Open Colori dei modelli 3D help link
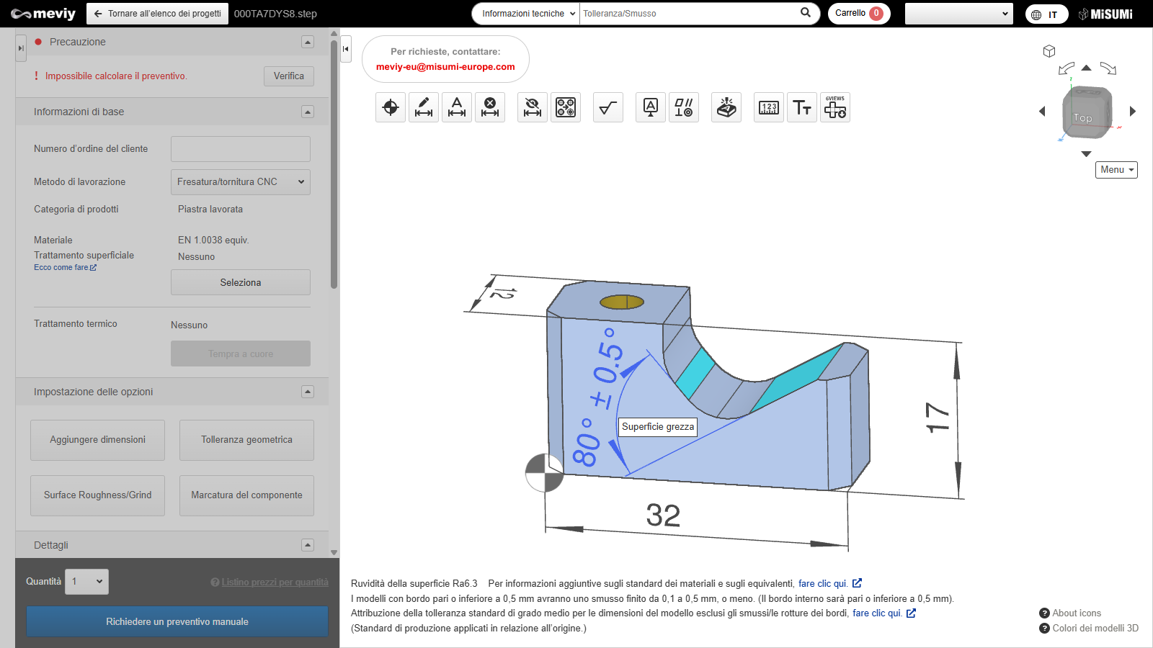The width and height of the screenshot is (1153, 648). (1089, 629)
